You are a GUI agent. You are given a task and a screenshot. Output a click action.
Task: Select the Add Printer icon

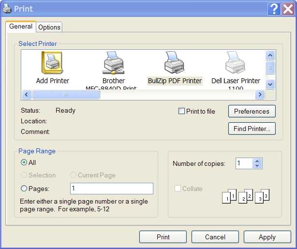click(x=52, y=62)
